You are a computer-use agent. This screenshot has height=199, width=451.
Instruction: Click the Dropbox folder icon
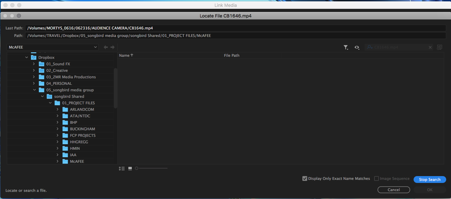34,57
